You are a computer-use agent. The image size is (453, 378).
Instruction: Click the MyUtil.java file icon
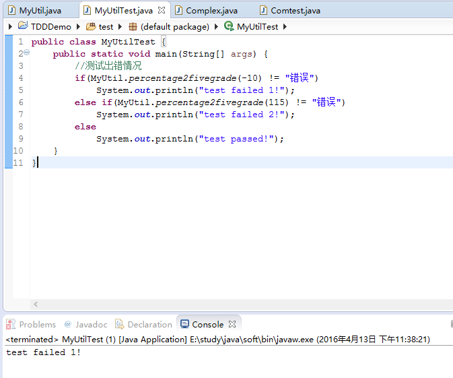12,10
